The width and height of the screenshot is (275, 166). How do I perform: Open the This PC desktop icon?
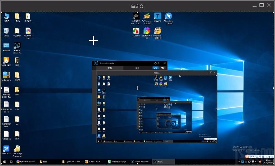[6, 16]
